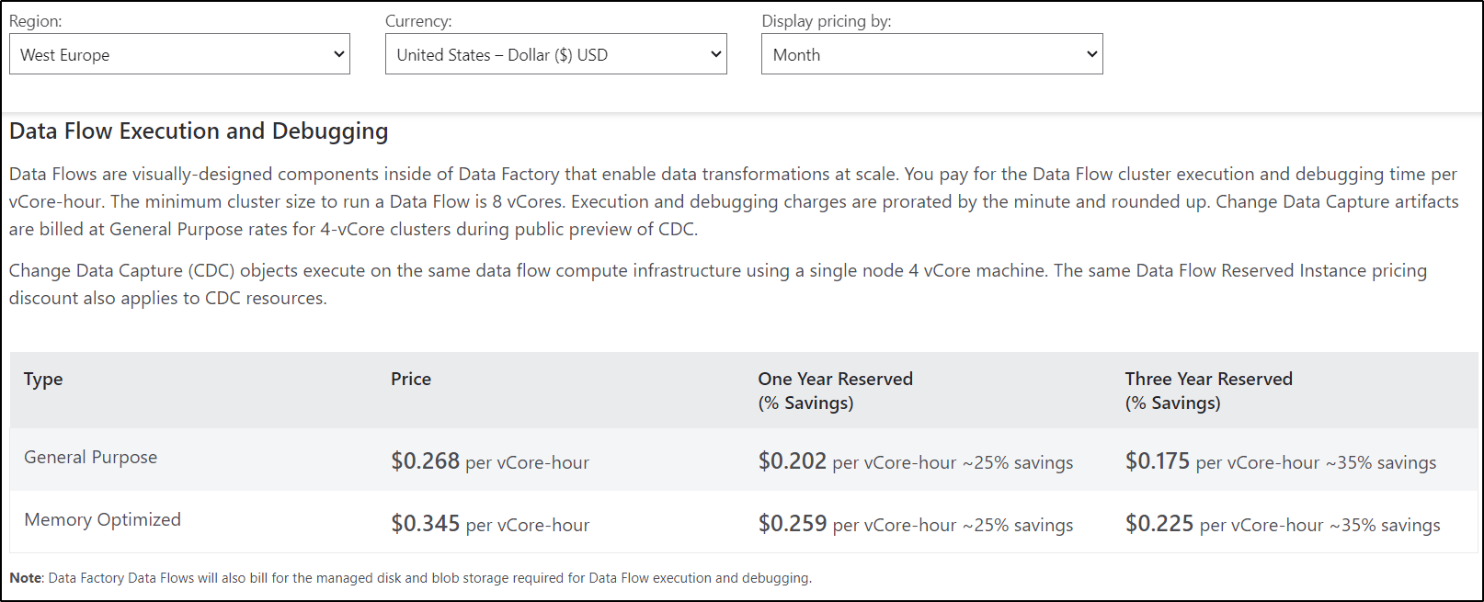This screenshot has height=602, width=1484.
Task: Click the Data Flow Execution and Debugging heading
Action: 199,131
